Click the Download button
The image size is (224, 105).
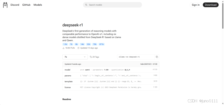(x=211, y=5)
